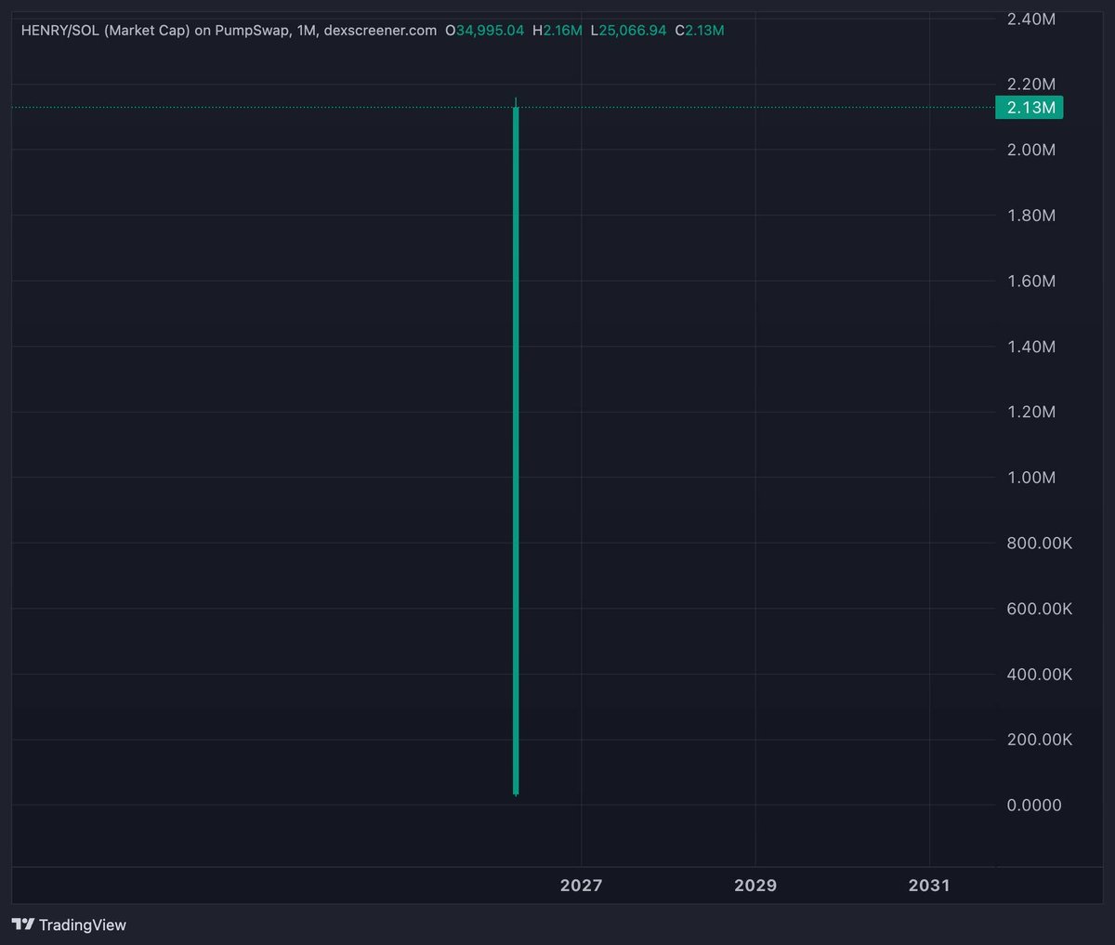1115x945 pixels.
Task: Open the TradingView logo link
Action: point(69,925)
